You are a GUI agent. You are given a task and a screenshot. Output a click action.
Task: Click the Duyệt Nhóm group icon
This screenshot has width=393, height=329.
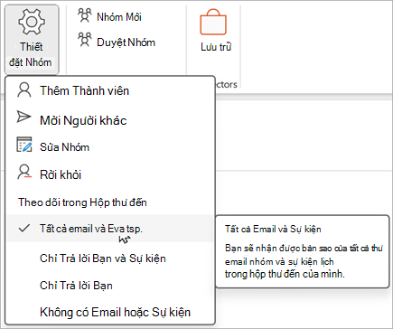[84, 40]
